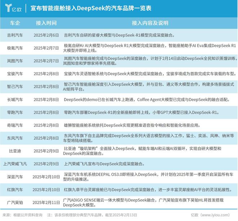Screen dimensions: 238x221
Task: Click the 2025年2月7日 date in 极氪汽车 row
Action: [x=46, y=48]
